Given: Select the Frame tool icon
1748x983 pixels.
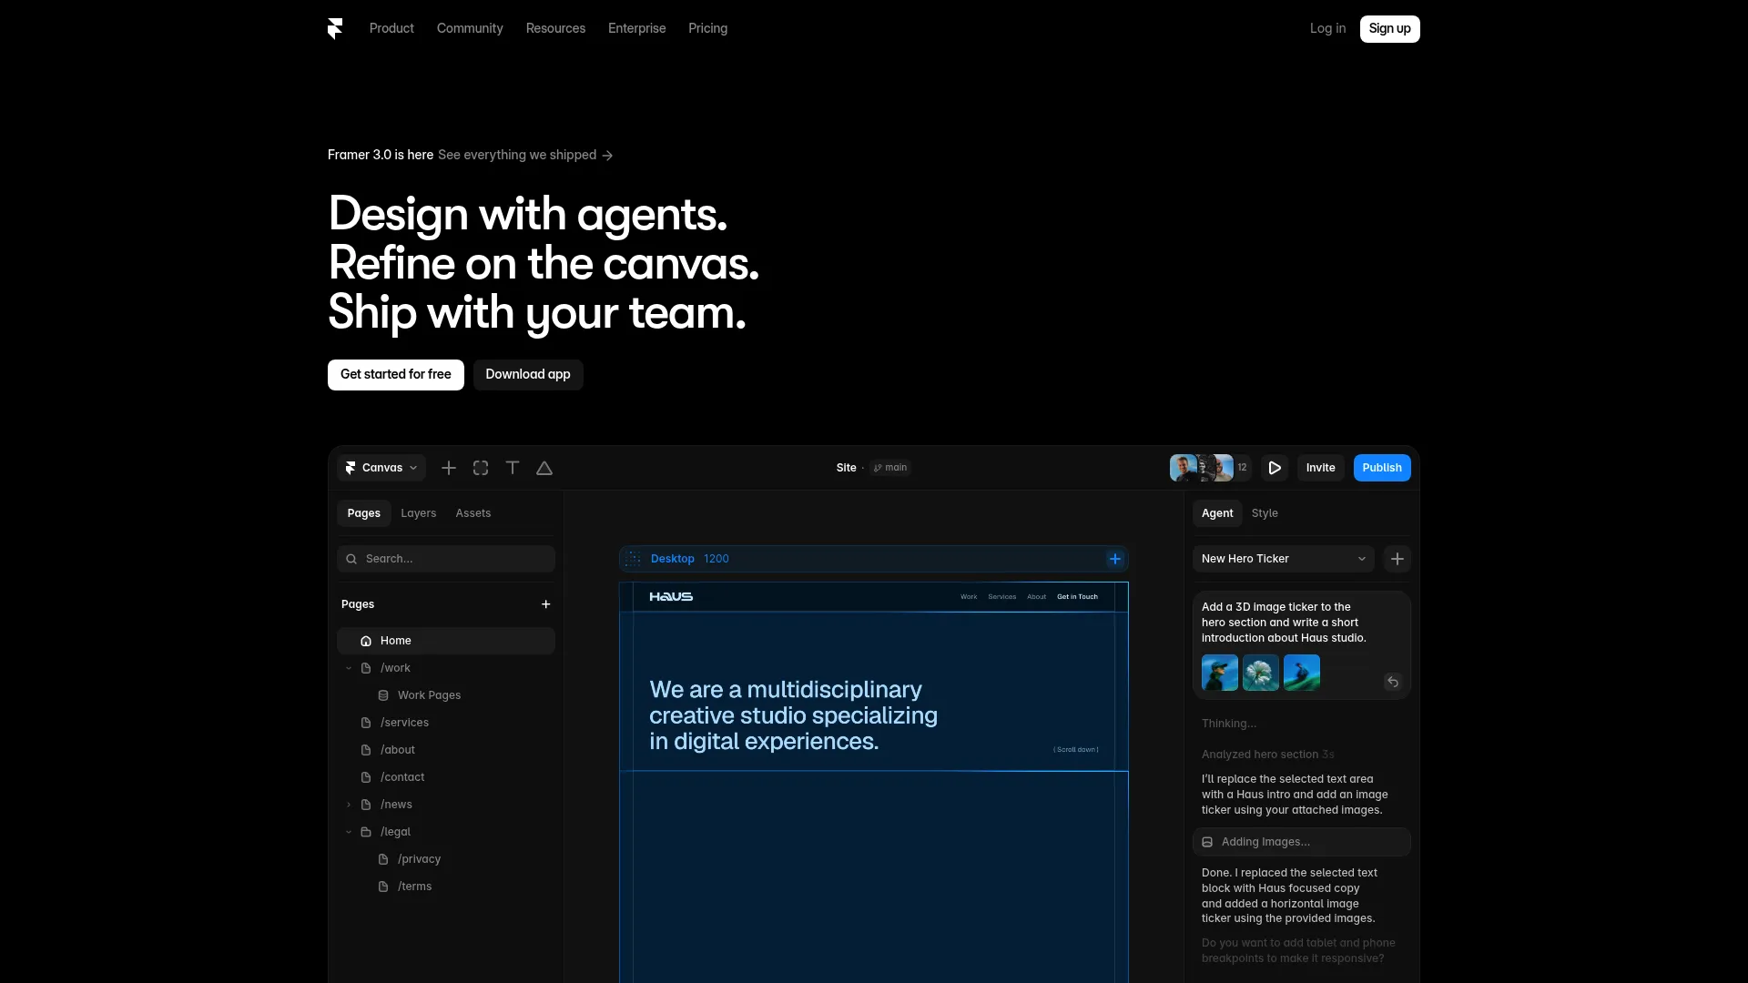Looking at the screenshot, I should tap(481, 468).
